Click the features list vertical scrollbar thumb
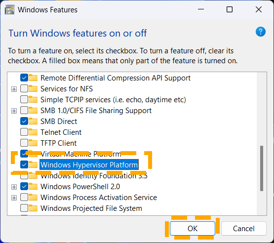274x243 pixels. pos(262,168)
